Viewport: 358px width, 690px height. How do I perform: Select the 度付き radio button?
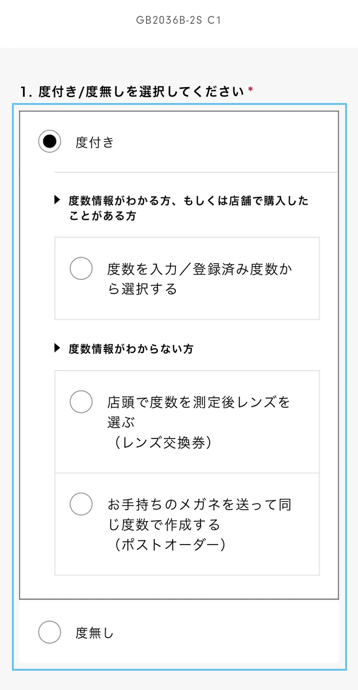click(x=50, y=142)
